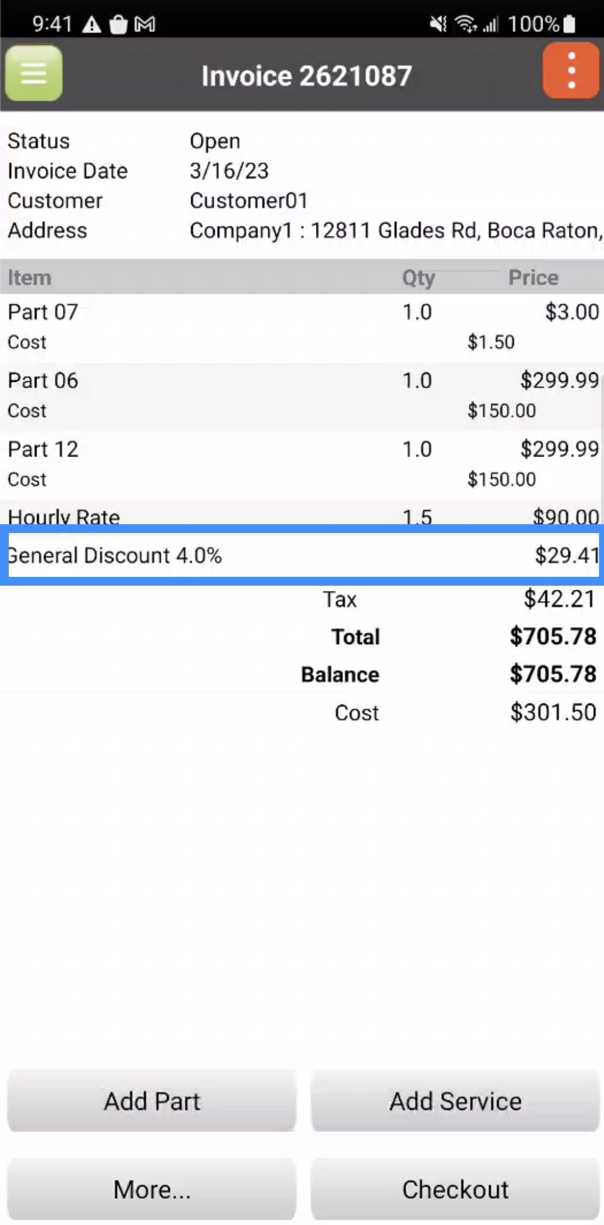Tap the Company1 address line
The height and width of the screenshot is (1225, 604).
click(x=396, y=231)
